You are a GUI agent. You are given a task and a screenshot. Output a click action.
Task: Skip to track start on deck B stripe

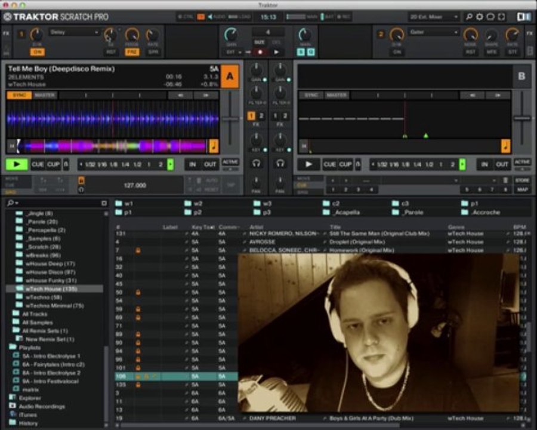click(x=304, y=146)
